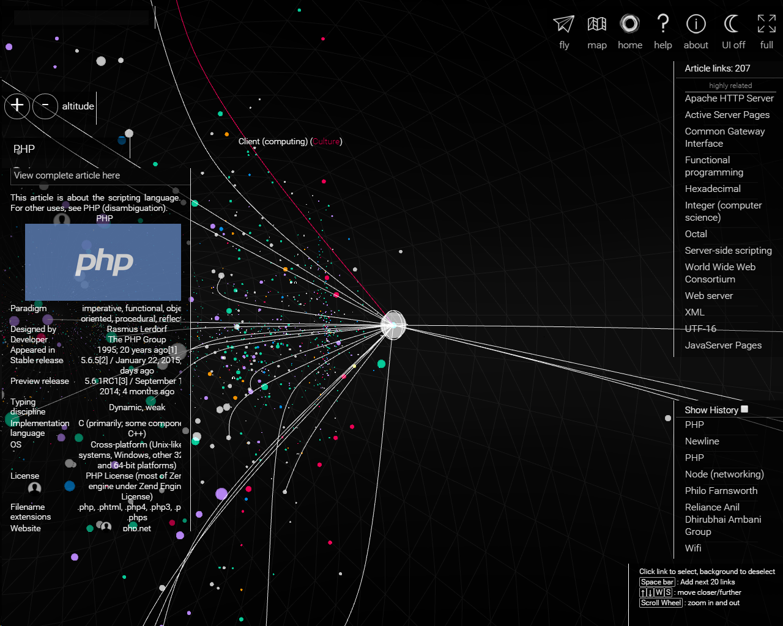Select Newline in history list

click(x=702, y=441)
